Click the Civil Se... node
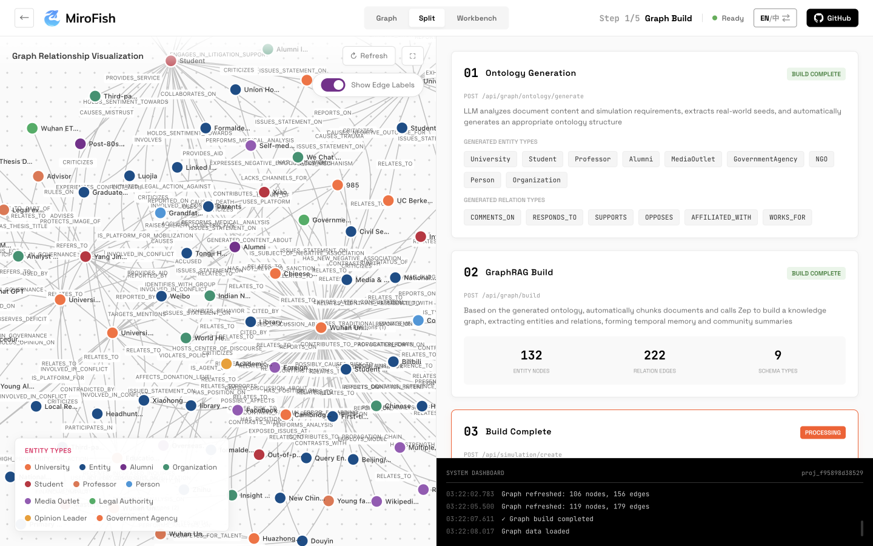 click(x=351, y=232)
